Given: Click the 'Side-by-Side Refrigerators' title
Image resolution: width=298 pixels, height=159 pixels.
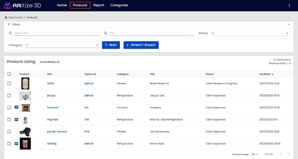Looking at the screenshot, I should pyautogui.click(x=166, y=120).
